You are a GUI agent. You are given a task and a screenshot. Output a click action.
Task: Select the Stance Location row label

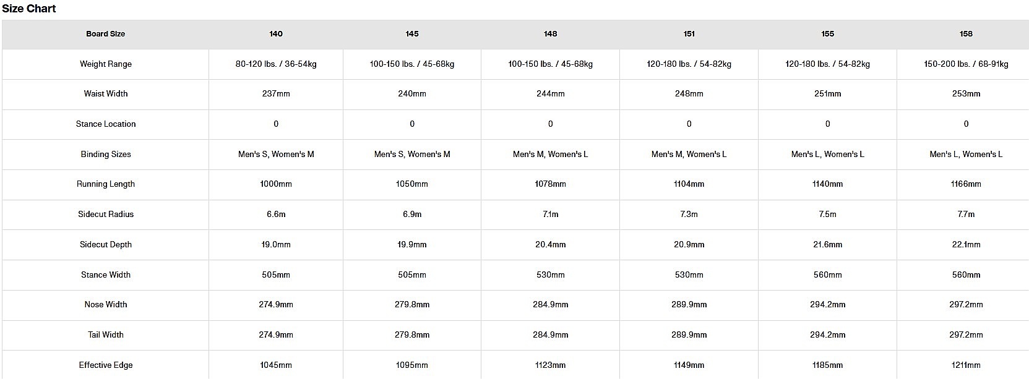pos(105,124)
